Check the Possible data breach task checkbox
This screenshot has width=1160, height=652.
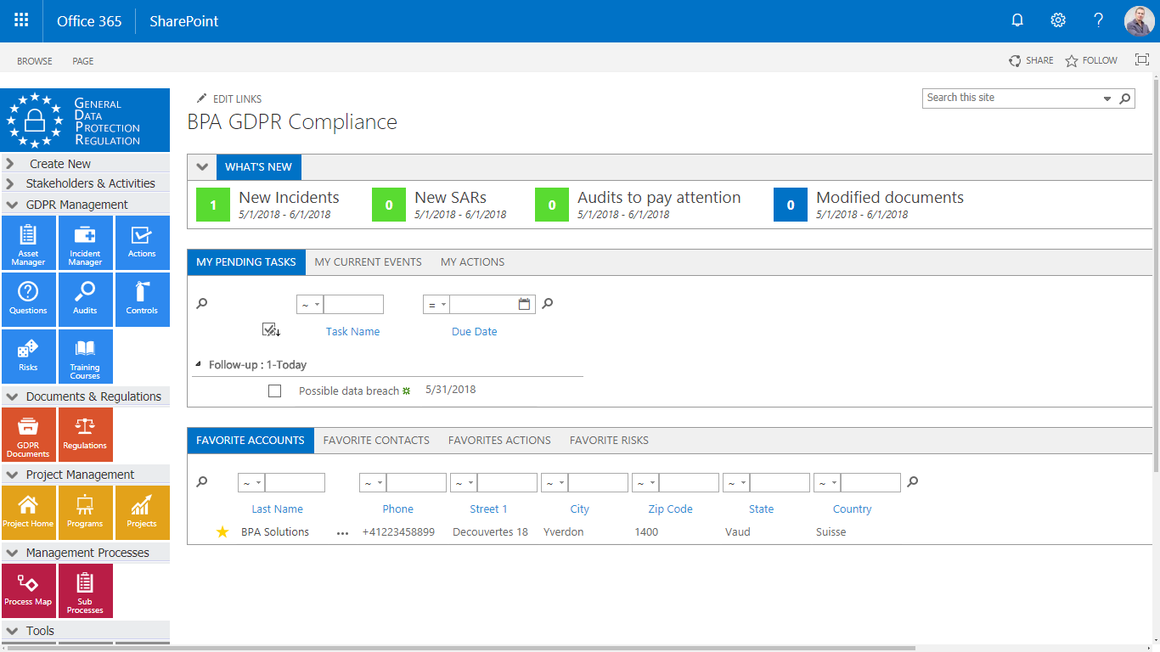(x=274, y=391)
